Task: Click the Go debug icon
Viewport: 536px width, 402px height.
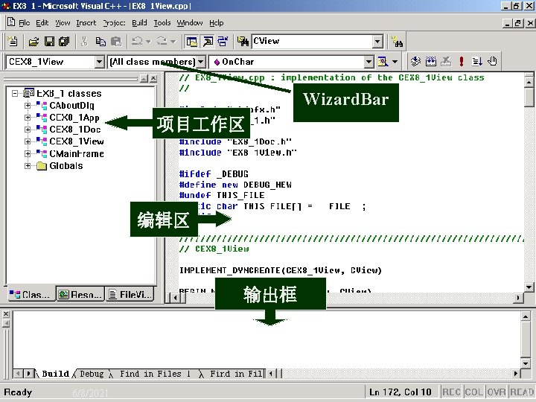Action: (477, 62)
